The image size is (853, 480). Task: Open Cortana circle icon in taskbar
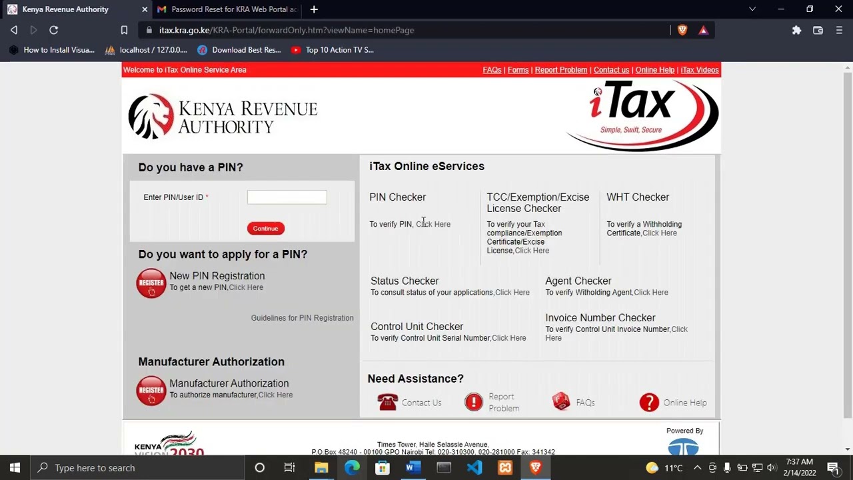coord(260,467)
